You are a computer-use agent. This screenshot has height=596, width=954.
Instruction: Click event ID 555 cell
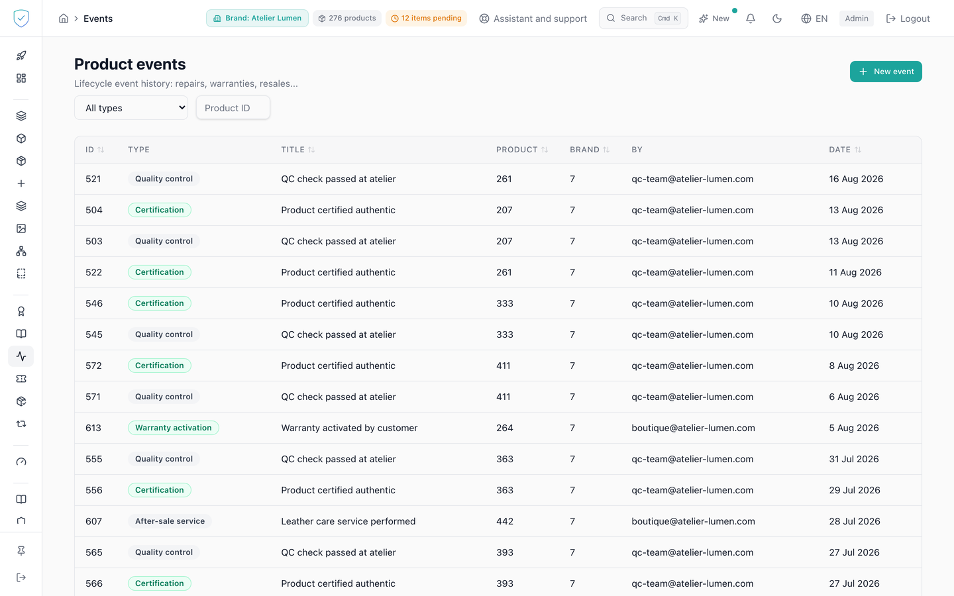point(94,459)
